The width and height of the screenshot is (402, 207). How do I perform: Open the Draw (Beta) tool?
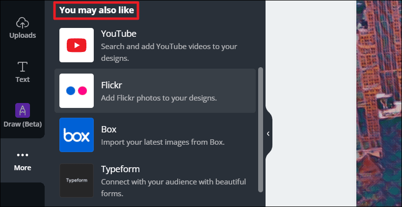click(23, 110)
